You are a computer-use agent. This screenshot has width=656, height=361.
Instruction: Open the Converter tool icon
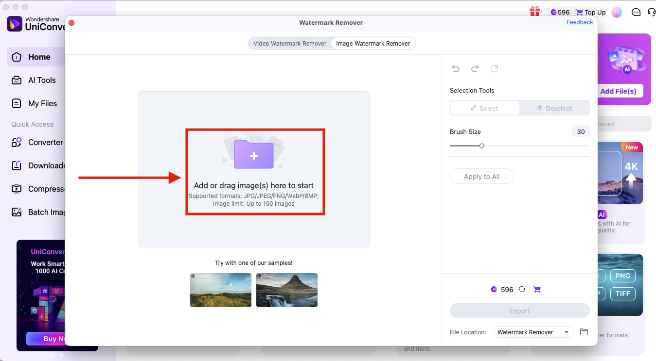click(x=16, y=142)
